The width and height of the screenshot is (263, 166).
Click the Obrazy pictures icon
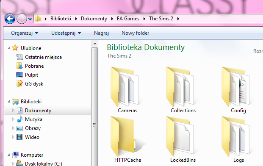[19, 128]
